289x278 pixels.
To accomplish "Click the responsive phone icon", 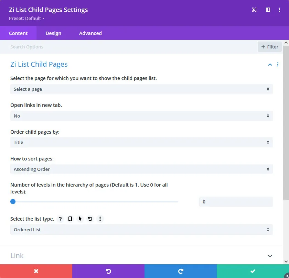I will (70, 219).
